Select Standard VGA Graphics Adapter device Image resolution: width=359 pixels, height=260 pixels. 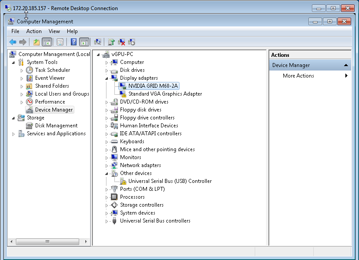click(165, 94)
